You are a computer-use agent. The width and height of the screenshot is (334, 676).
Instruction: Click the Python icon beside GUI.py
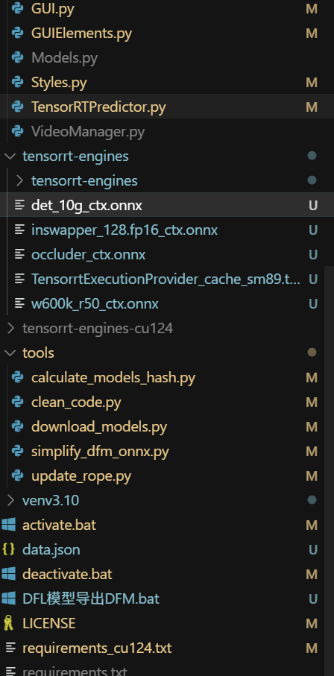(x=17, y=9)
